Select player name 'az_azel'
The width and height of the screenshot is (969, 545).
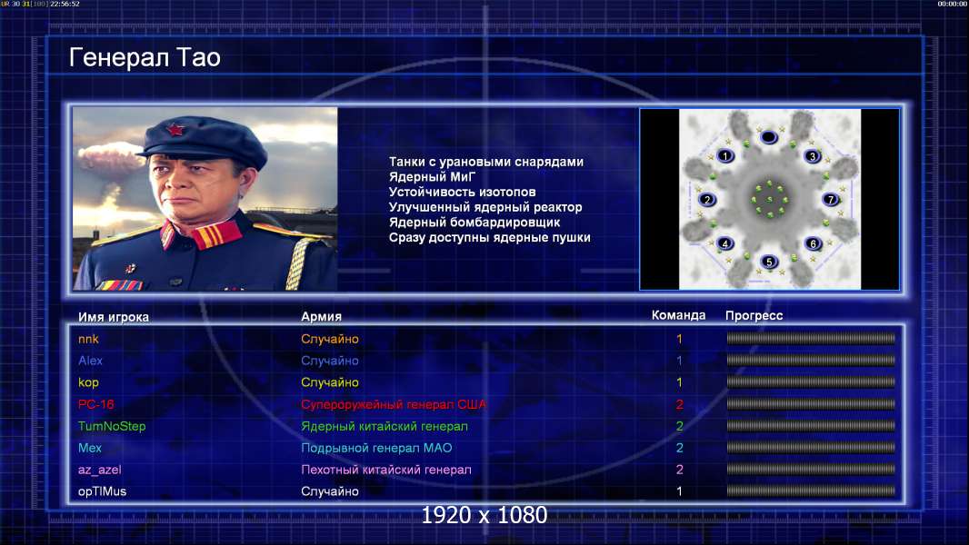99,470
